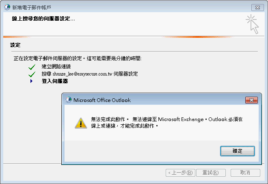The height and width of the screenshot is (184, 268).
Task: Click the 上一步(B) back button
Action: point(180,173)
